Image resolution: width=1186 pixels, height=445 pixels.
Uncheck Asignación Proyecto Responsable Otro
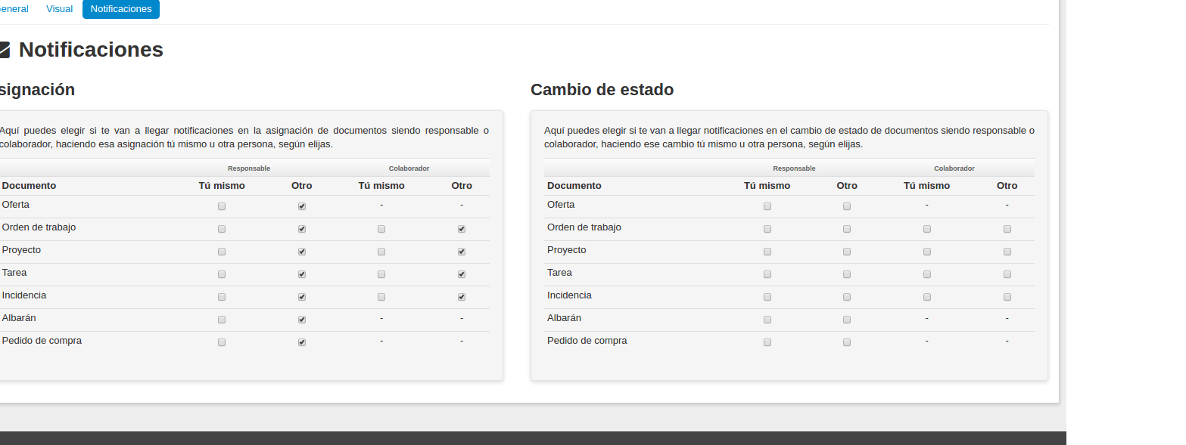(302, 252)
